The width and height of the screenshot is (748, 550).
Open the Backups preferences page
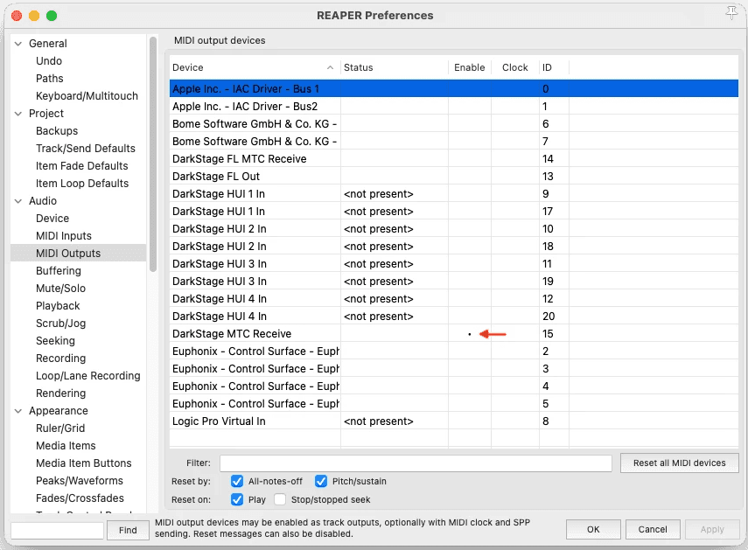coord(57,131)
